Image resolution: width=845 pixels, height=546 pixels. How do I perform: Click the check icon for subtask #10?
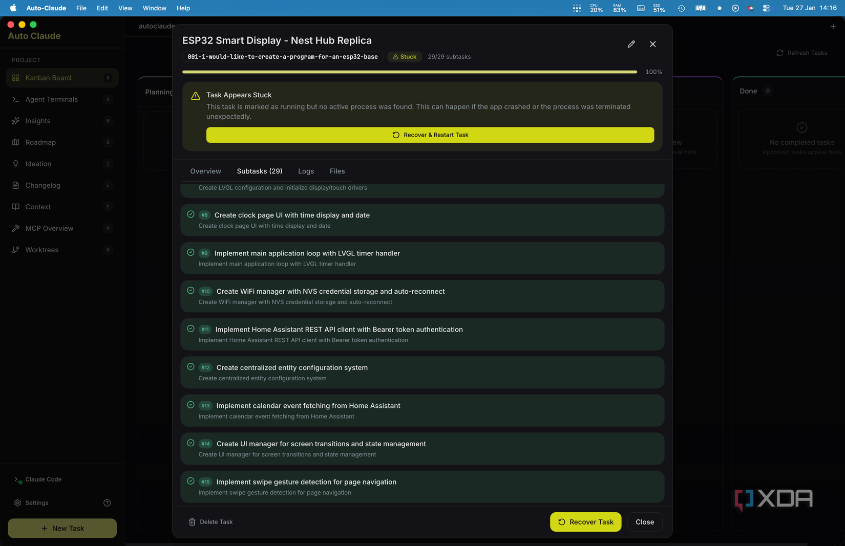coord(191,291)
